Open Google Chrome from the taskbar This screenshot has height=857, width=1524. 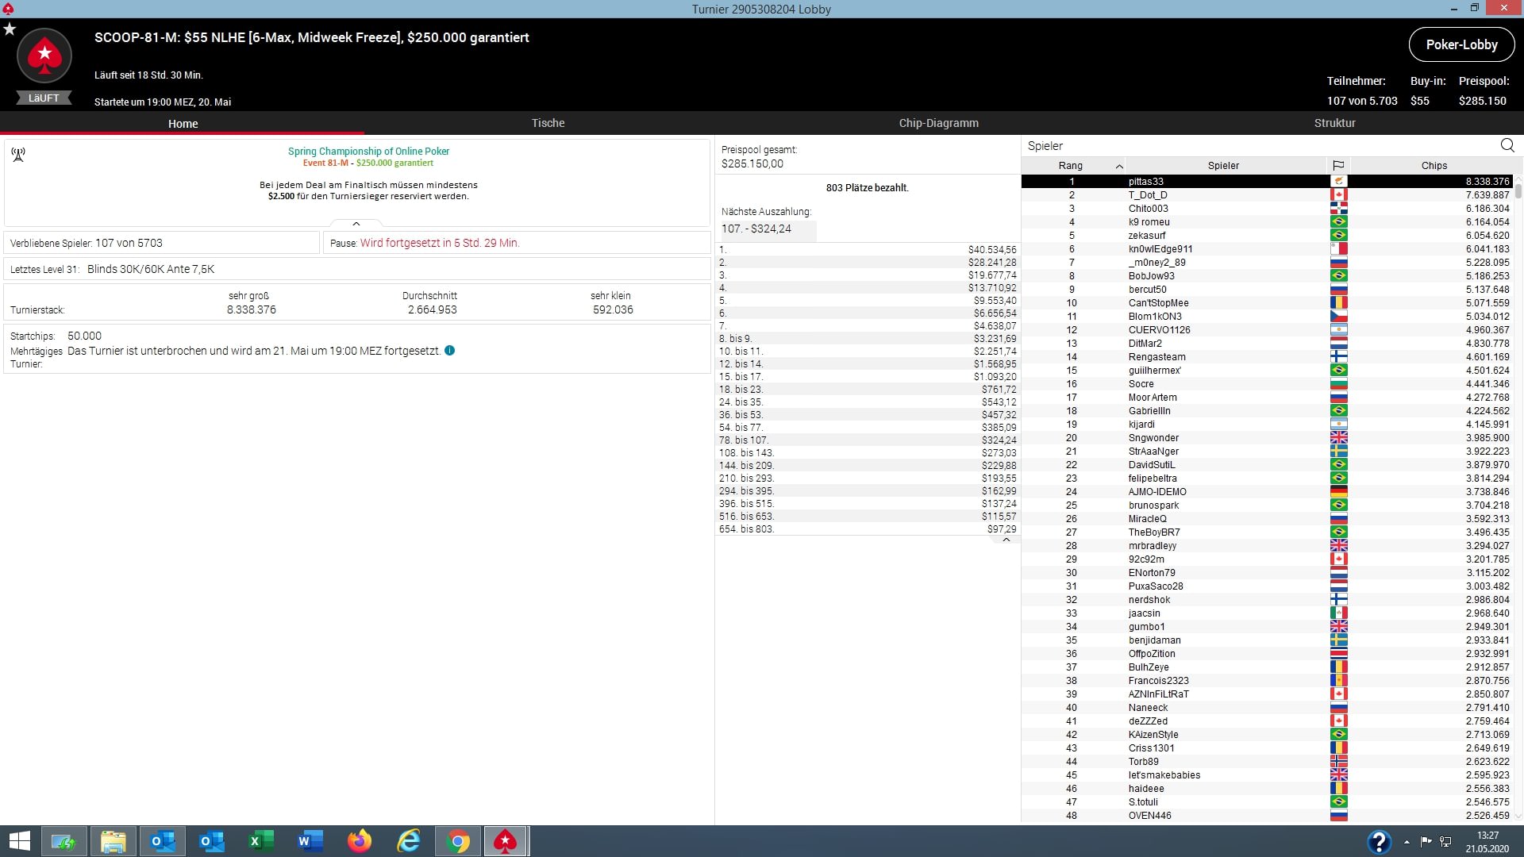(x=458, y=841)
